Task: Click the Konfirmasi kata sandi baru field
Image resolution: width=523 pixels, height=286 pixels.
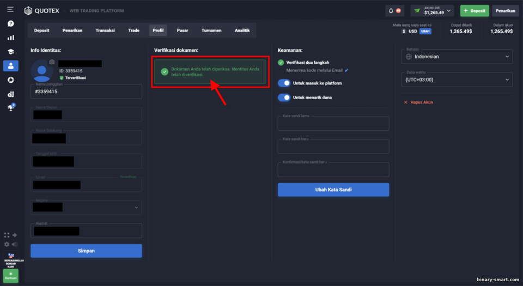Action: pyautogui.click(x=333, y=169)
